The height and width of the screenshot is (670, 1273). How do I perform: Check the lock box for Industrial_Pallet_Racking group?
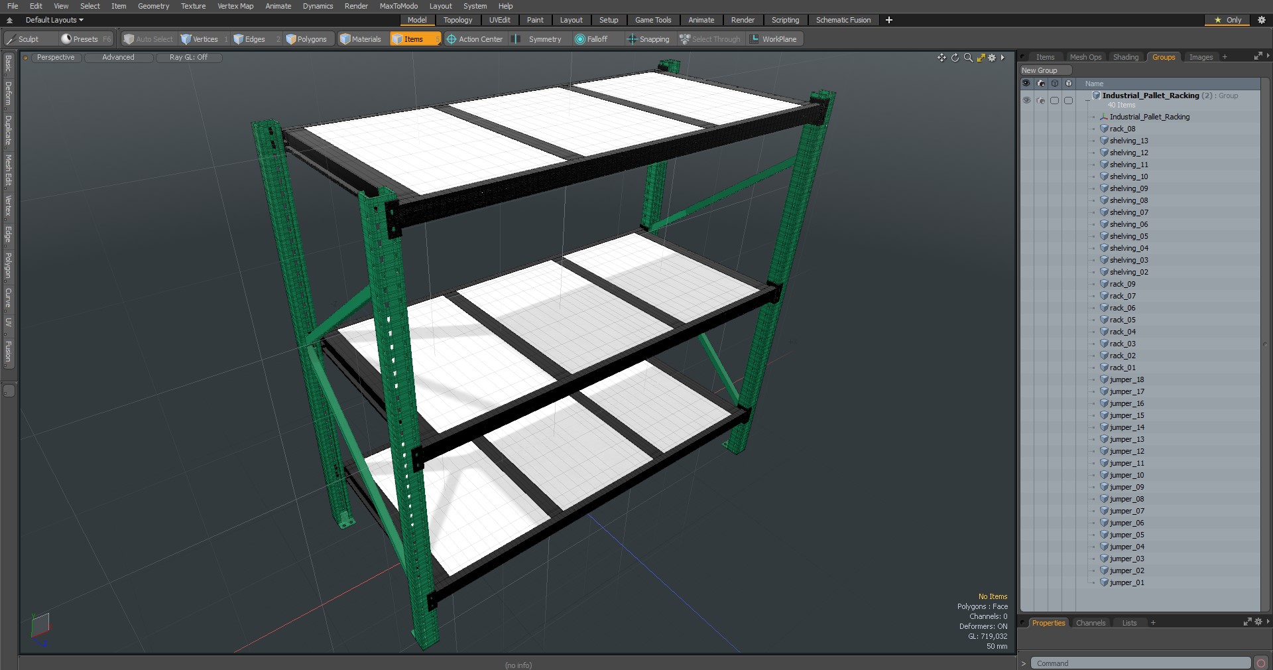tap(1068, 101)
